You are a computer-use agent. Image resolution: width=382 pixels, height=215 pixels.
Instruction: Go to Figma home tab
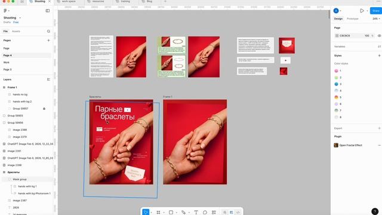(22, 1)
